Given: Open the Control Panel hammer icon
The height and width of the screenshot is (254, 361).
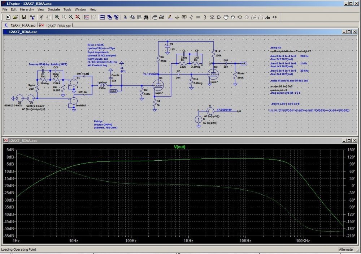Looking at the screenshot, I should coord(32,17).
